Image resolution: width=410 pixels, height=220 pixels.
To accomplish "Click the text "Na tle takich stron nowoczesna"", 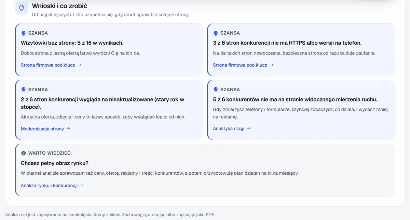I will click(x=294, y=53).
